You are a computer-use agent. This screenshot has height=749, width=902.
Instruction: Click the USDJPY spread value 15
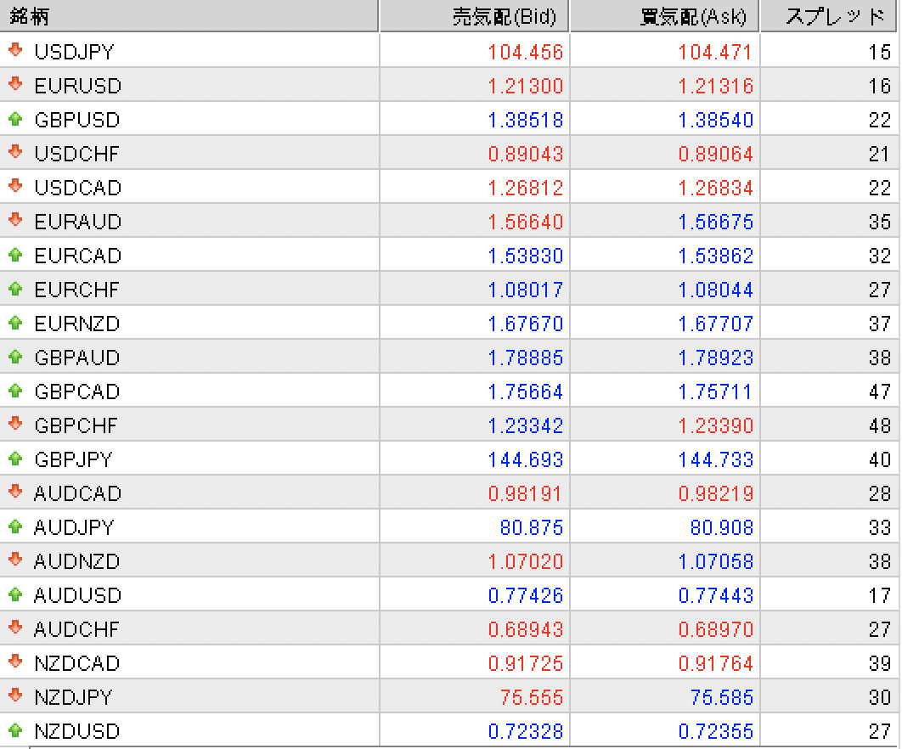[x=880, y=52]
